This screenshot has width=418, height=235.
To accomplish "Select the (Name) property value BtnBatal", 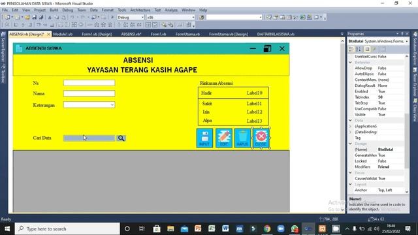I will 391,149.
